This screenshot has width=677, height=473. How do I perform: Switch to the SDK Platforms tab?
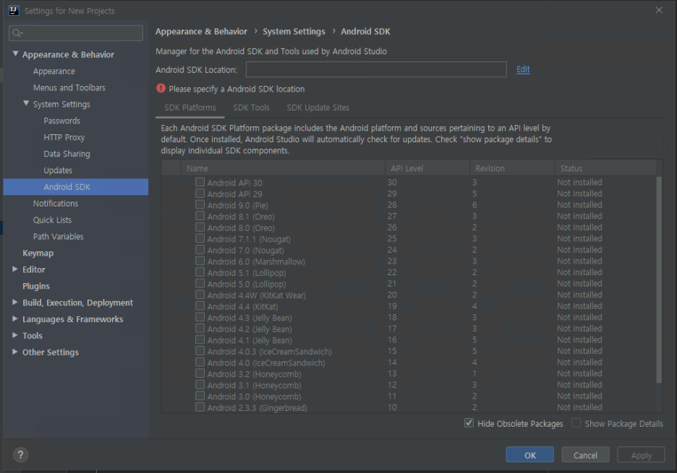tap(190, 108)
